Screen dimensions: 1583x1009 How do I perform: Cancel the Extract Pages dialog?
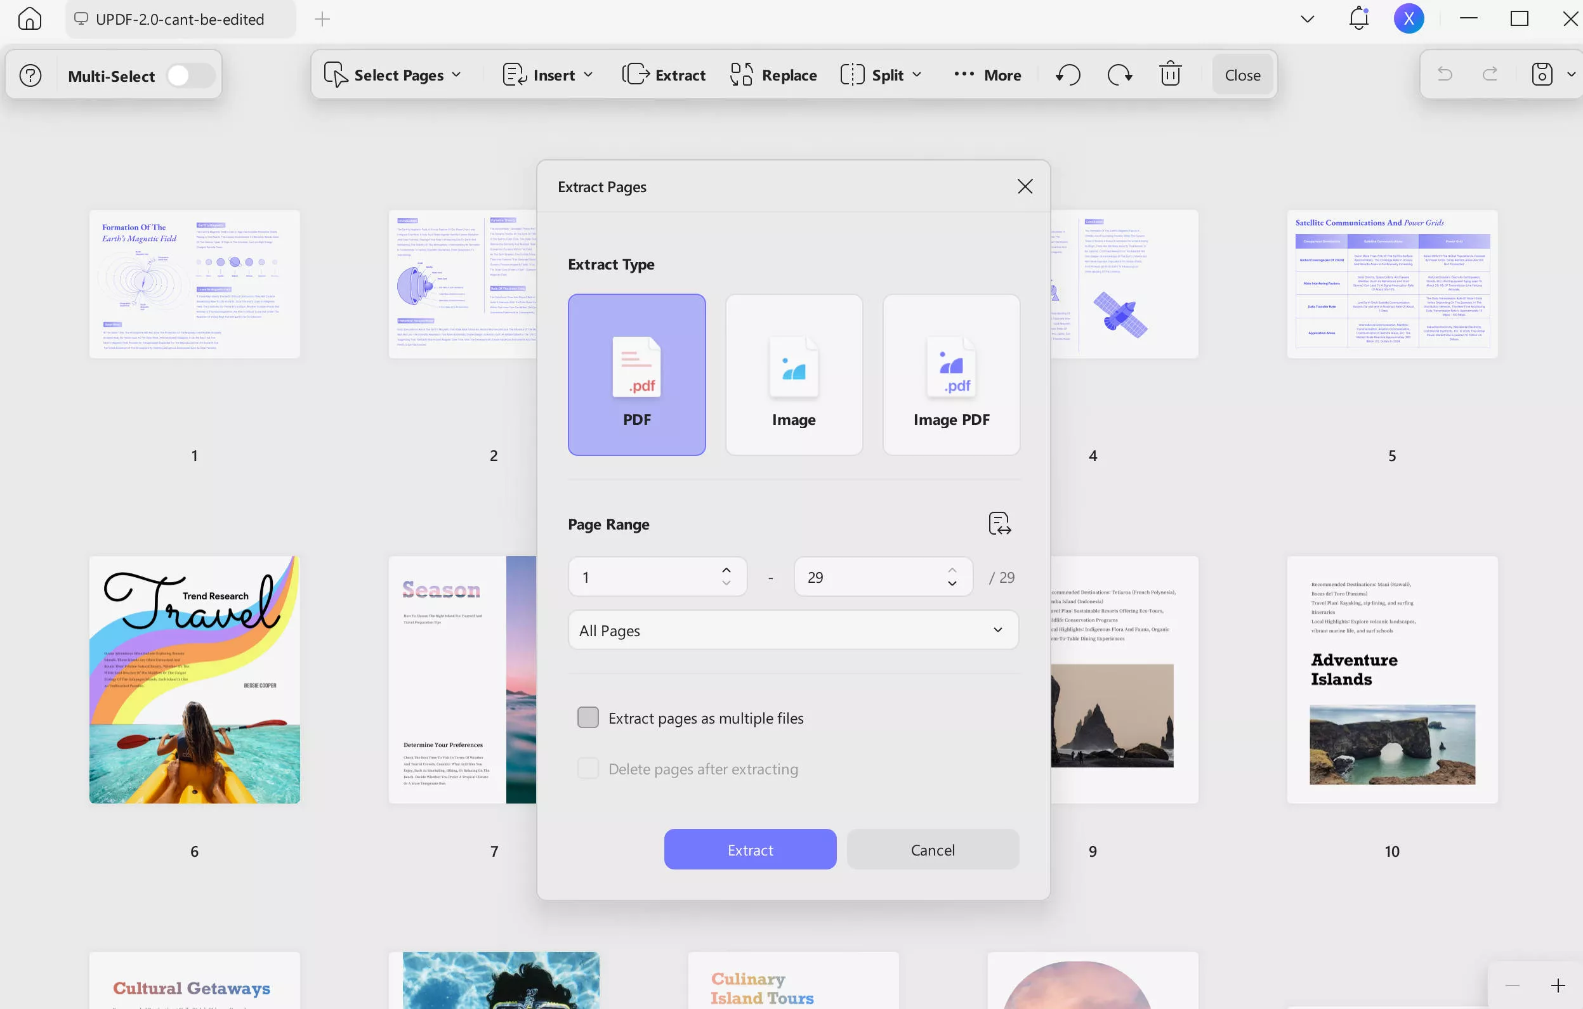pyautogui.click(x=932, y=849)
